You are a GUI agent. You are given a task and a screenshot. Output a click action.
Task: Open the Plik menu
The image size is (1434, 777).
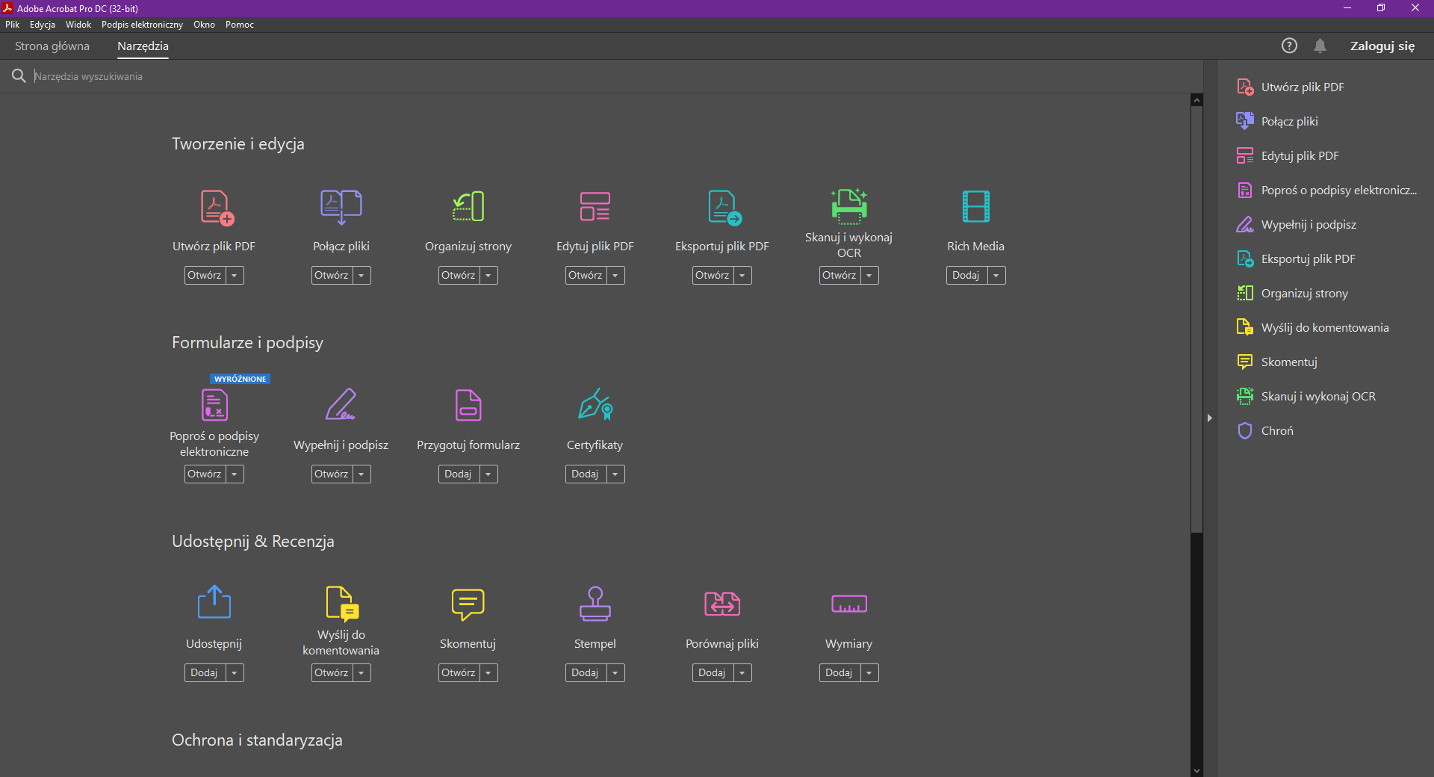tap(13, 25)
